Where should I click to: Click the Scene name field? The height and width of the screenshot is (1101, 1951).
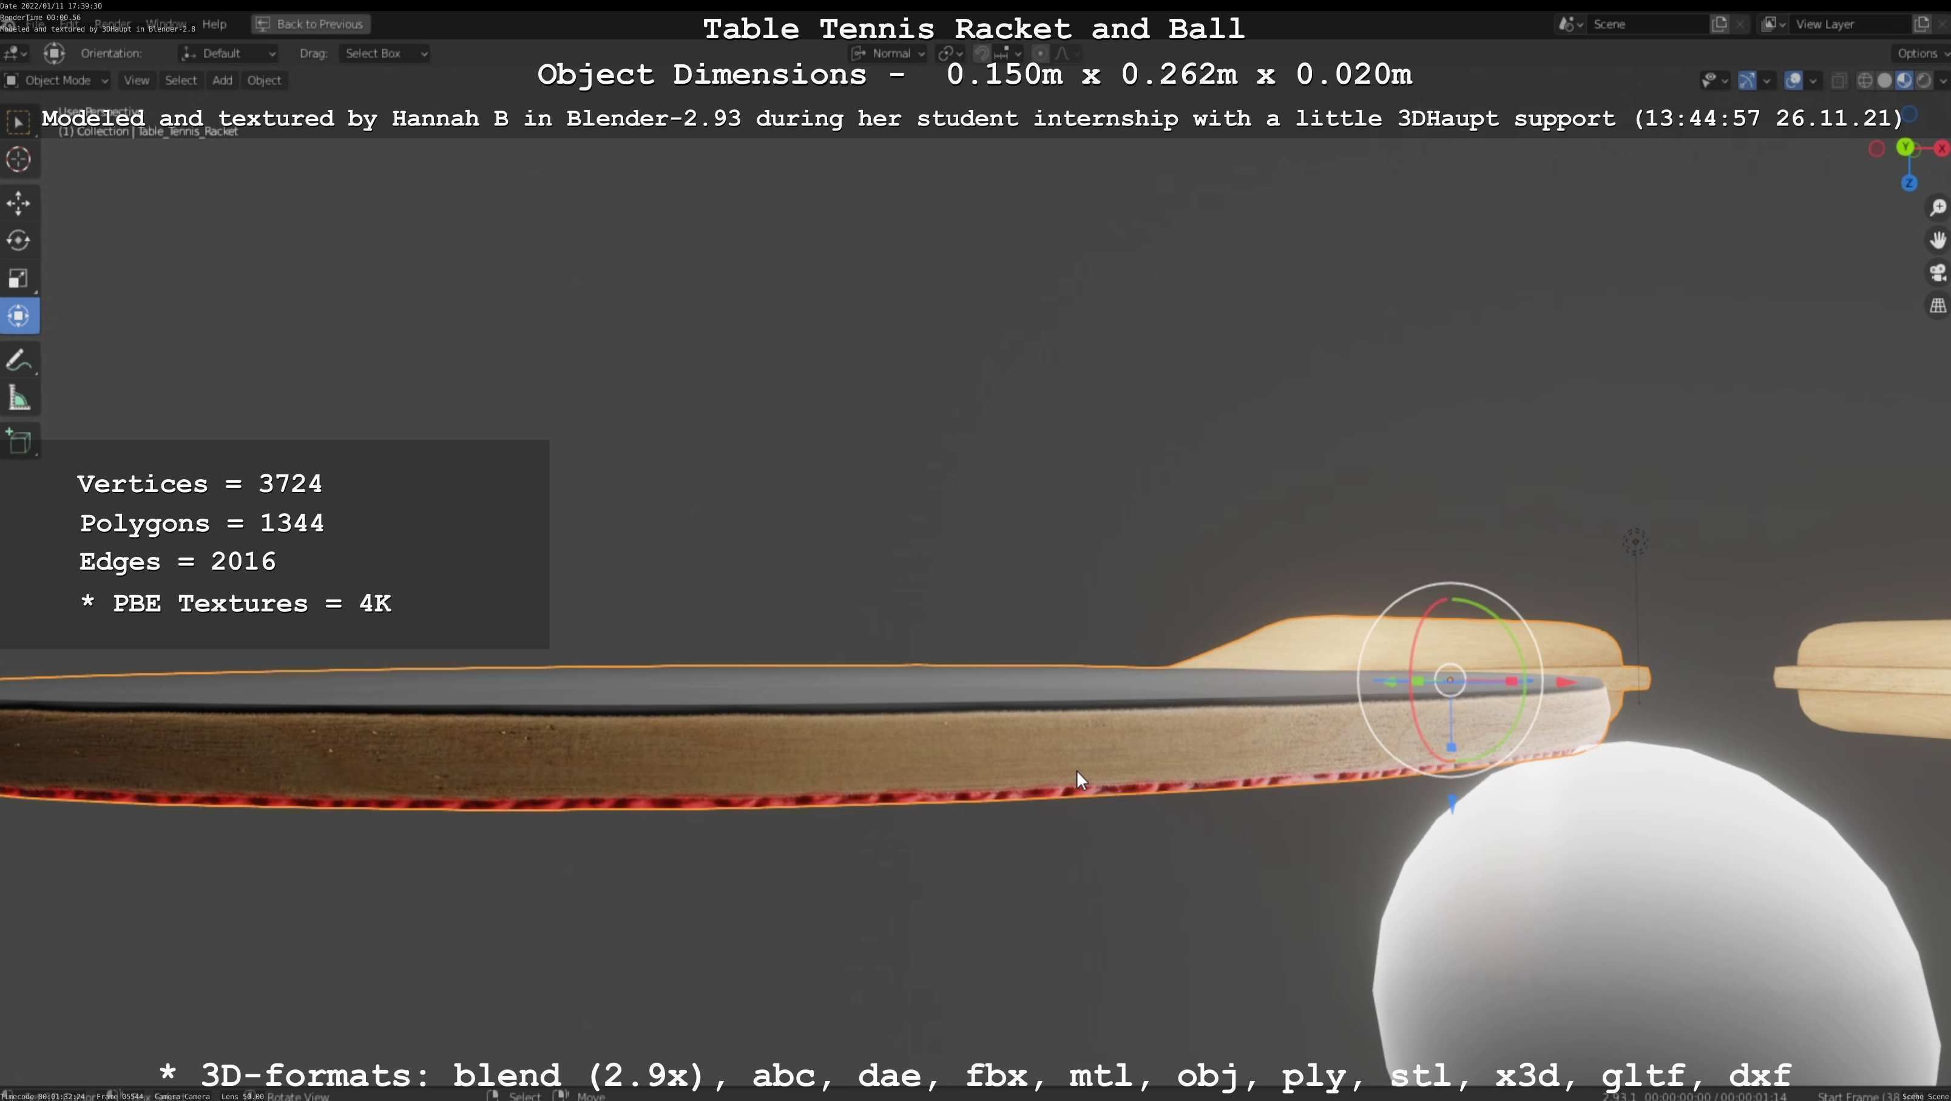(1648, 24)
